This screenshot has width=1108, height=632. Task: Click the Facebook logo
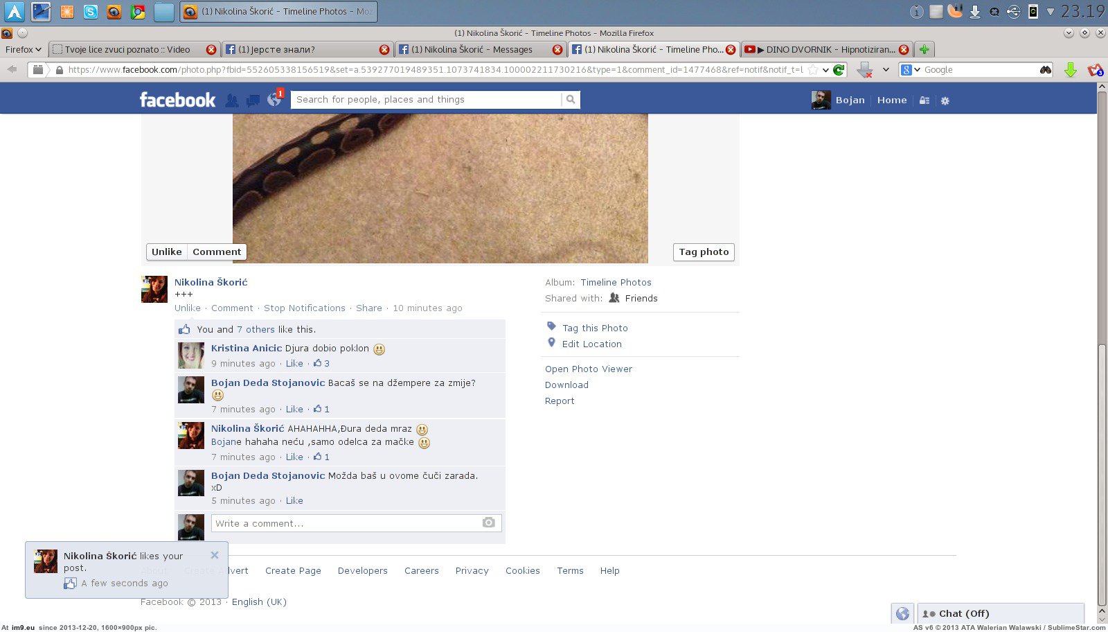click(x=177, y=100)
